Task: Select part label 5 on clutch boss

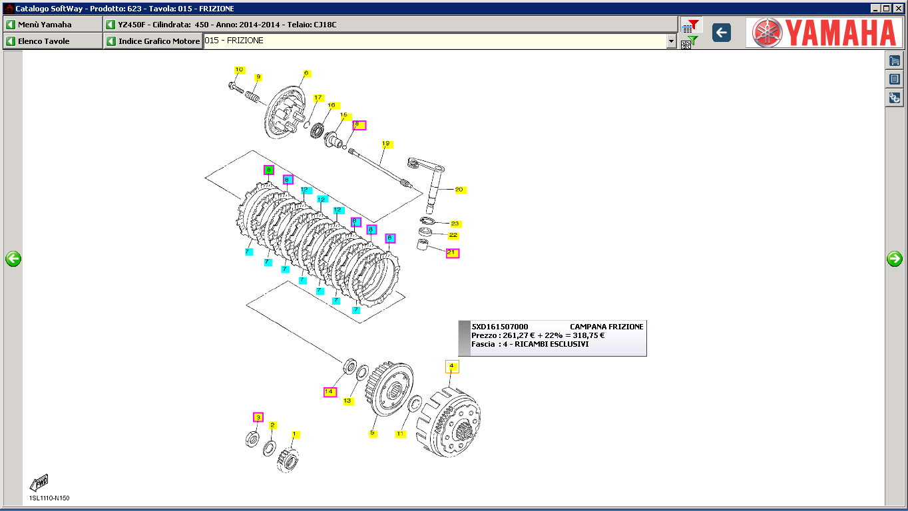Action: point(373,434)
